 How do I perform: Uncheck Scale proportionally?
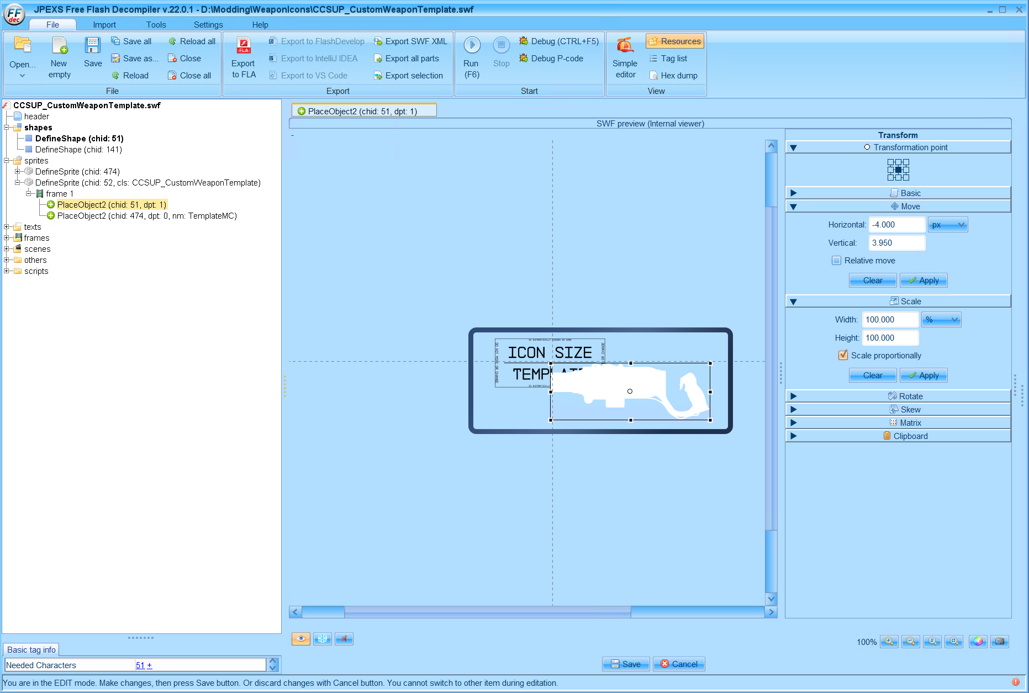coord(843,356)
